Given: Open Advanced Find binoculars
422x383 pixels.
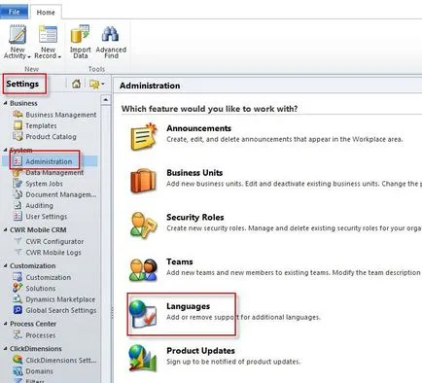Looking at the screenshot, I should [x=111, y=34].
